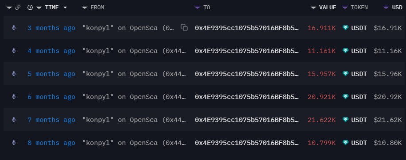Click the red 20.921K value
This screenshot has width=406, height=160.
tap(321, 97)
